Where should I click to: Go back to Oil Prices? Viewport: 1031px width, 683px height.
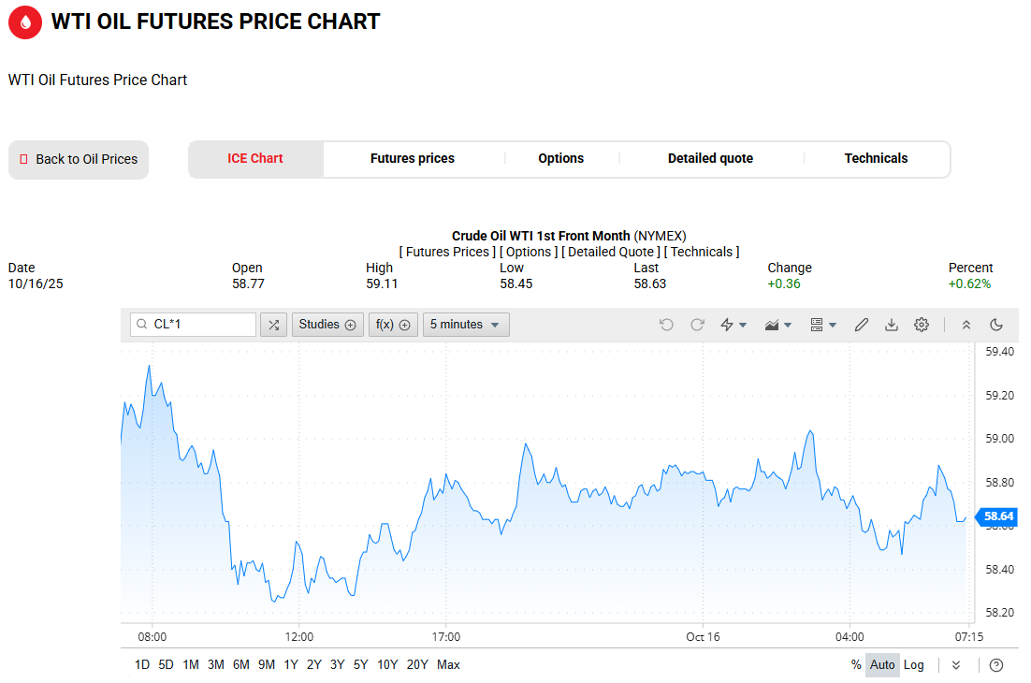click(x=79, y=160)
